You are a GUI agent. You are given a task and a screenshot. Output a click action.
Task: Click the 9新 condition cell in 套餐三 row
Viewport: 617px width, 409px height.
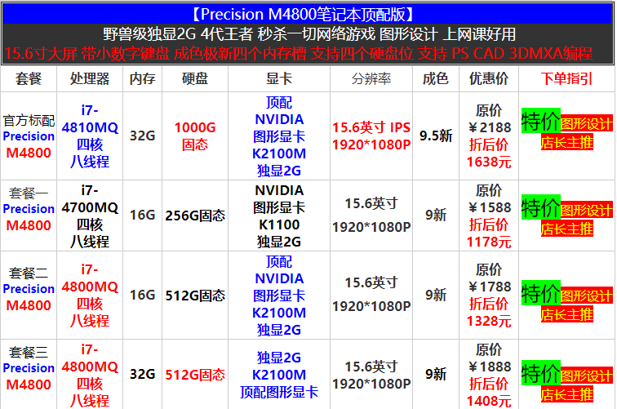436,374
